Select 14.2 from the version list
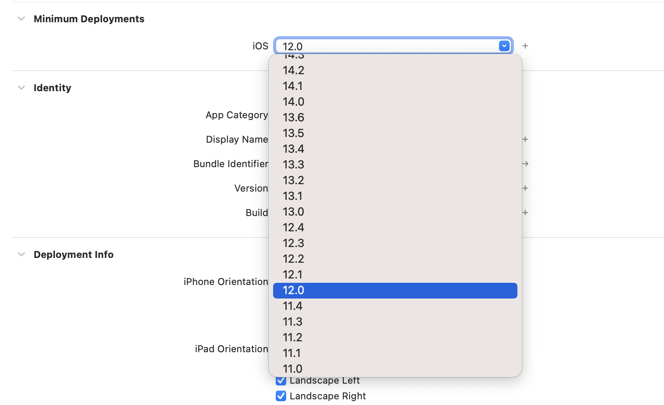This screenshot has width=664, height=405. point(294,70)
